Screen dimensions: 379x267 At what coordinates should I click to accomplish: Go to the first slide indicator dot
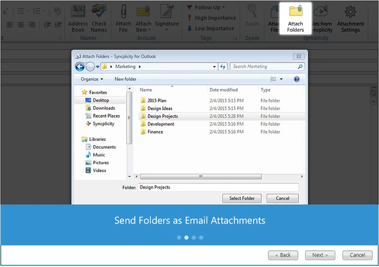[x=179, y=237]
